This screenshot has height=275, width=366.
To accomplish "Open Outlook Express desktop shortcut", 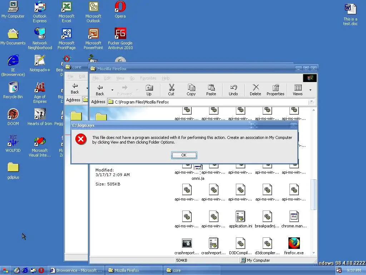I will coord(40,12).
